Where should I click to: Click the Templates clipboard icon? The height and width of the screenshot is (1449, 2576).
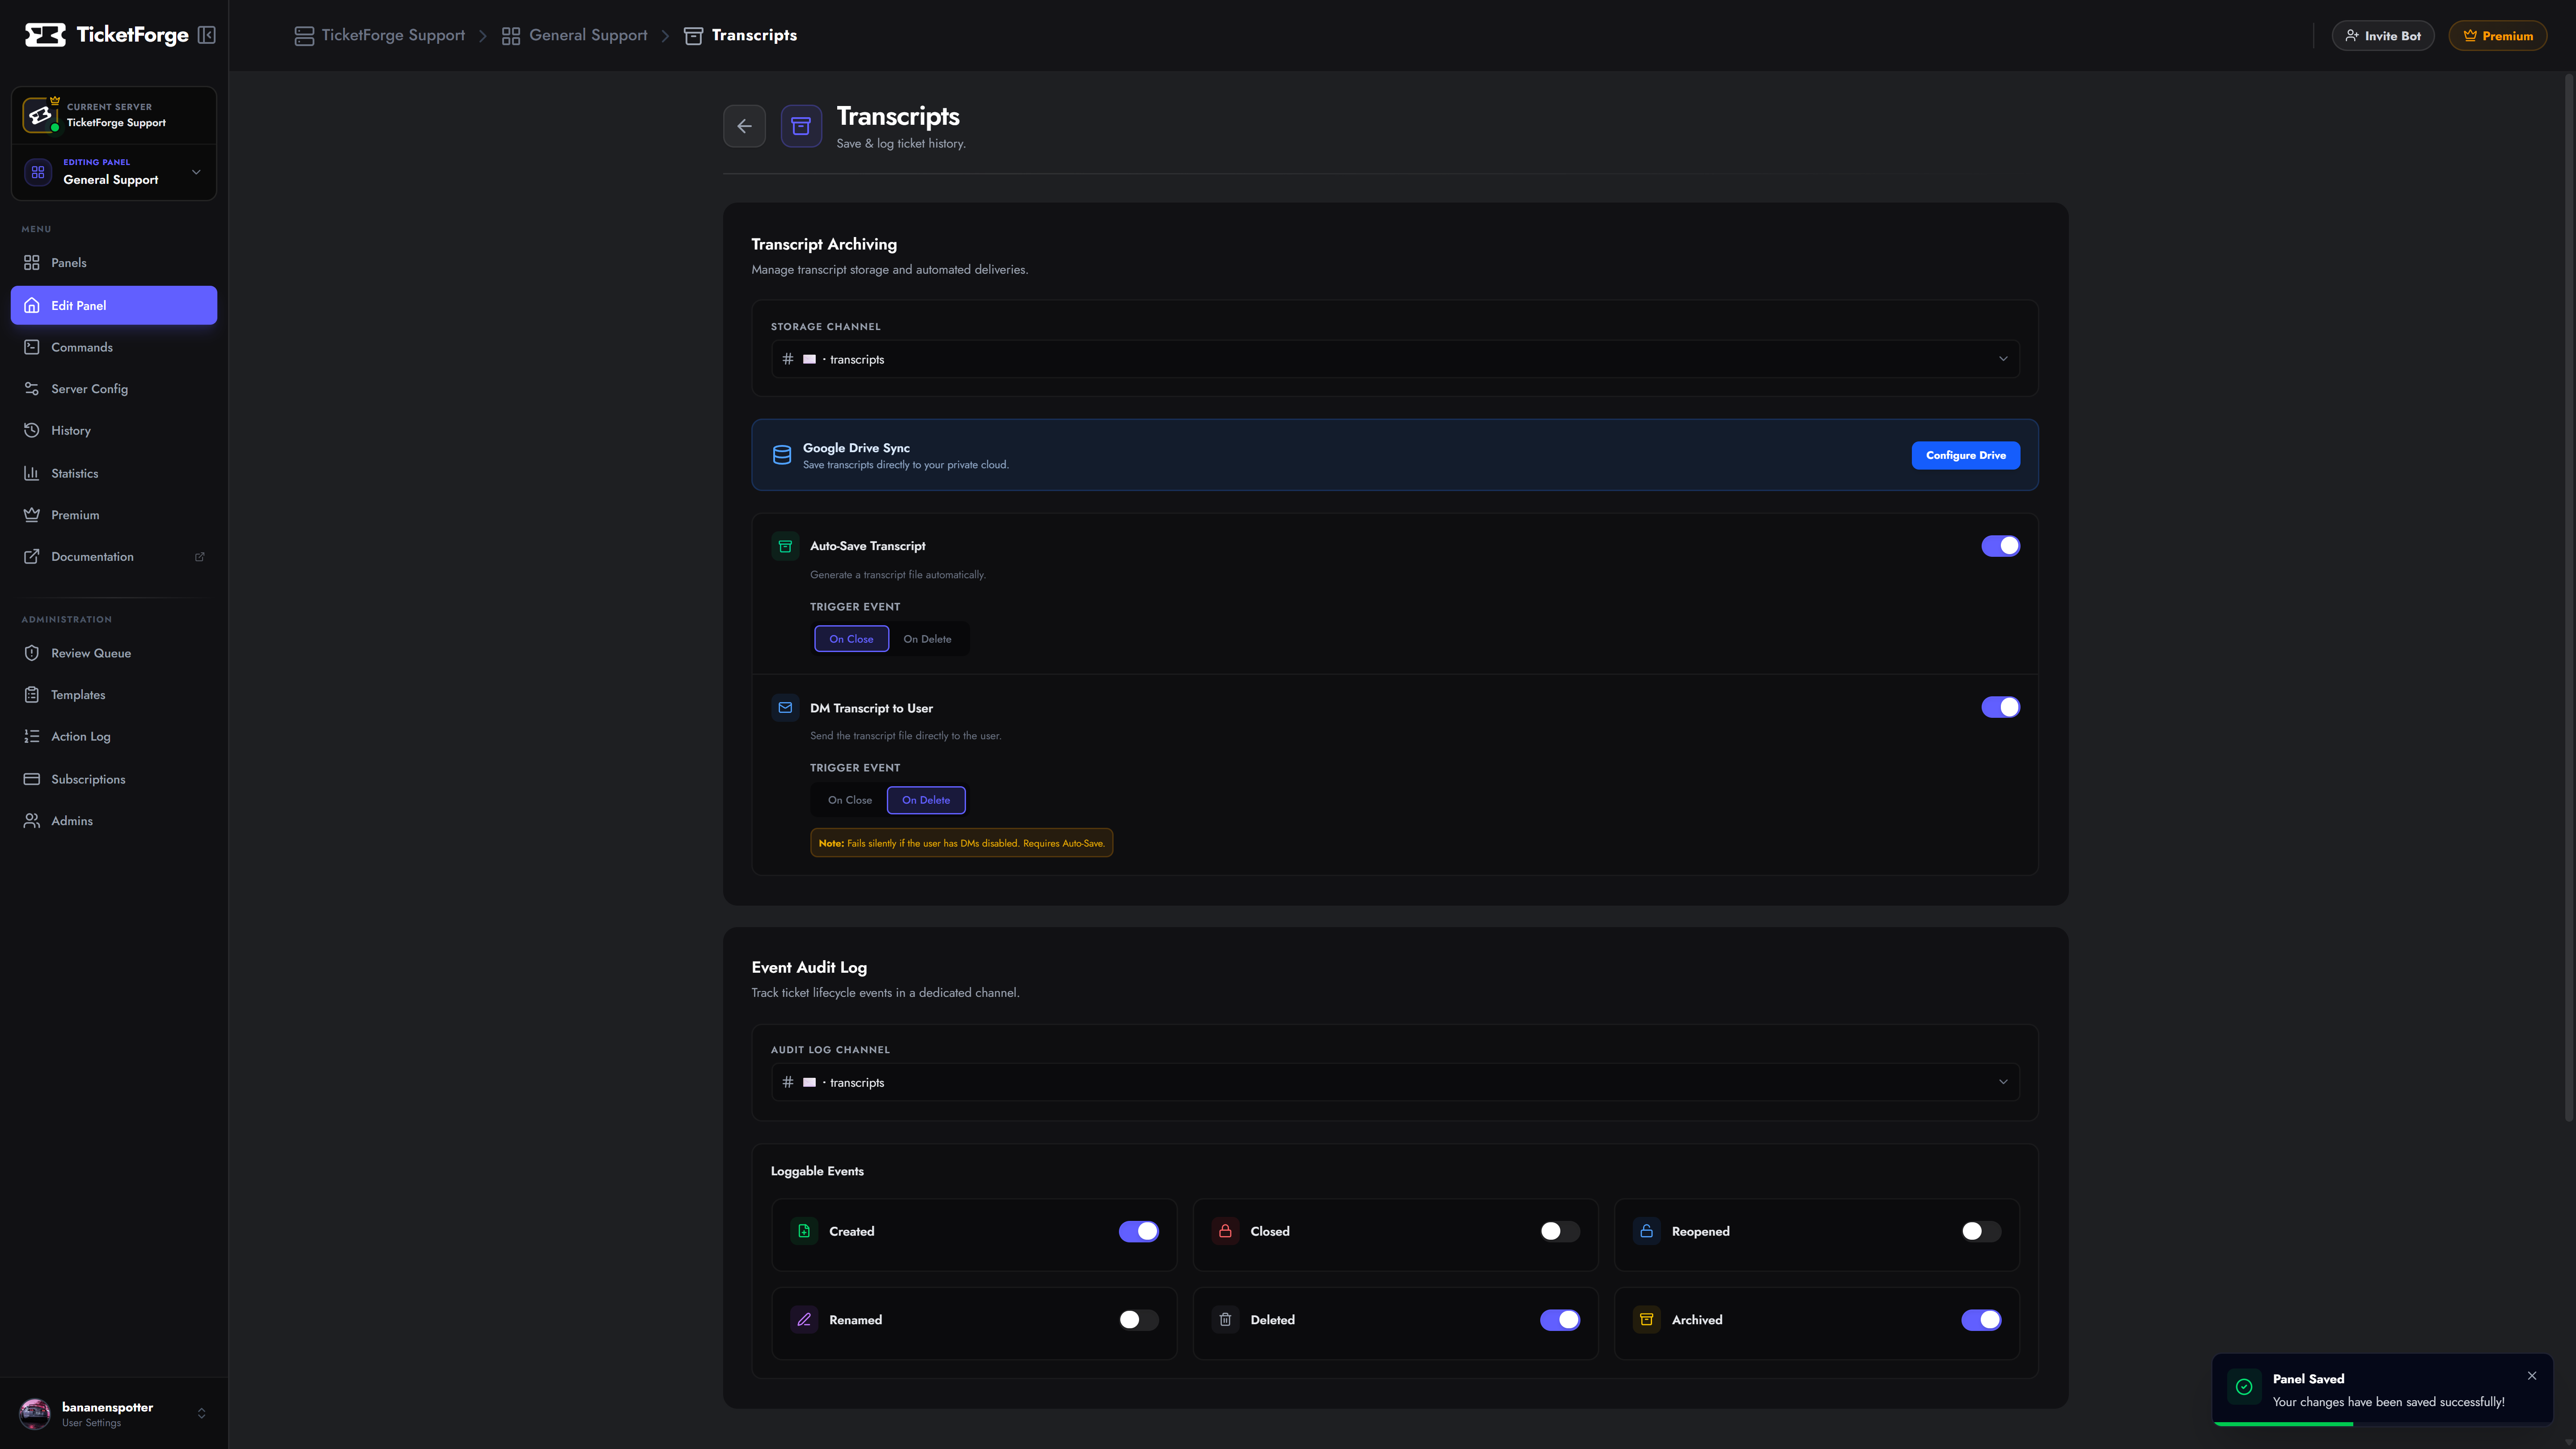32,695
